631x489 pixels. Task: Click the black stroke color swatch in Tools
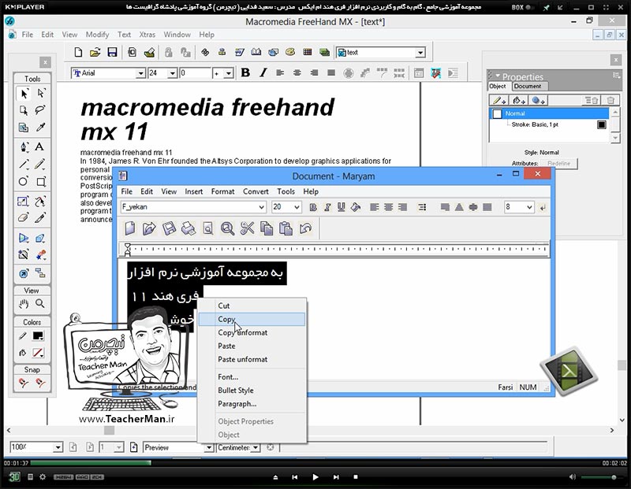[38, 336]
